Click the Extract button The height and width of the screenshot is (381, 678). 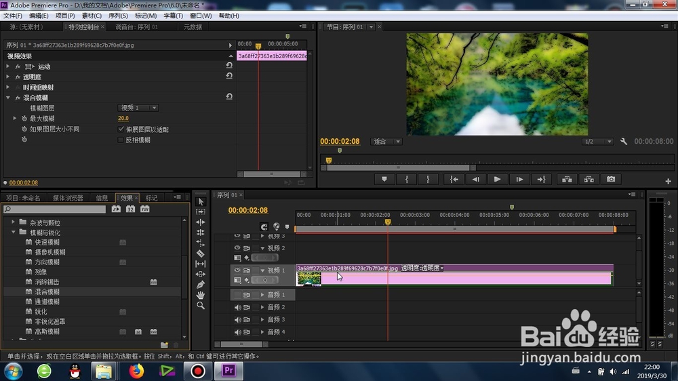pyautogui.click(x=589, y=180)
